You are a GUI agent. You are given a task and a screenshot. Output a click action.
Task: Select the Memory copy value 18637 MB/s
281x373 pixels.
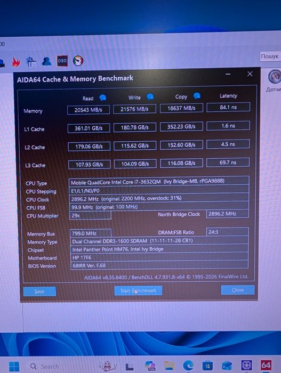tap(181, 108)
